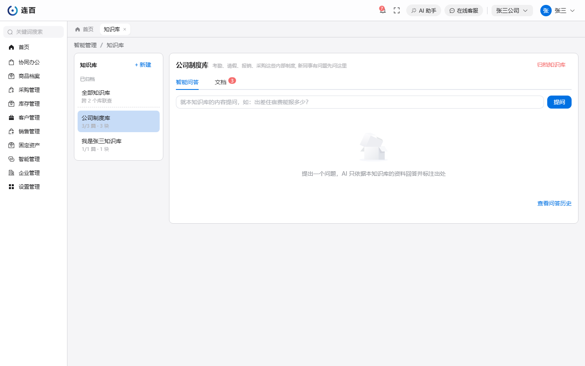Screen dimensions: 585x366
Task: Click the 设置管理 grid icon
Action: coord(11,187)
